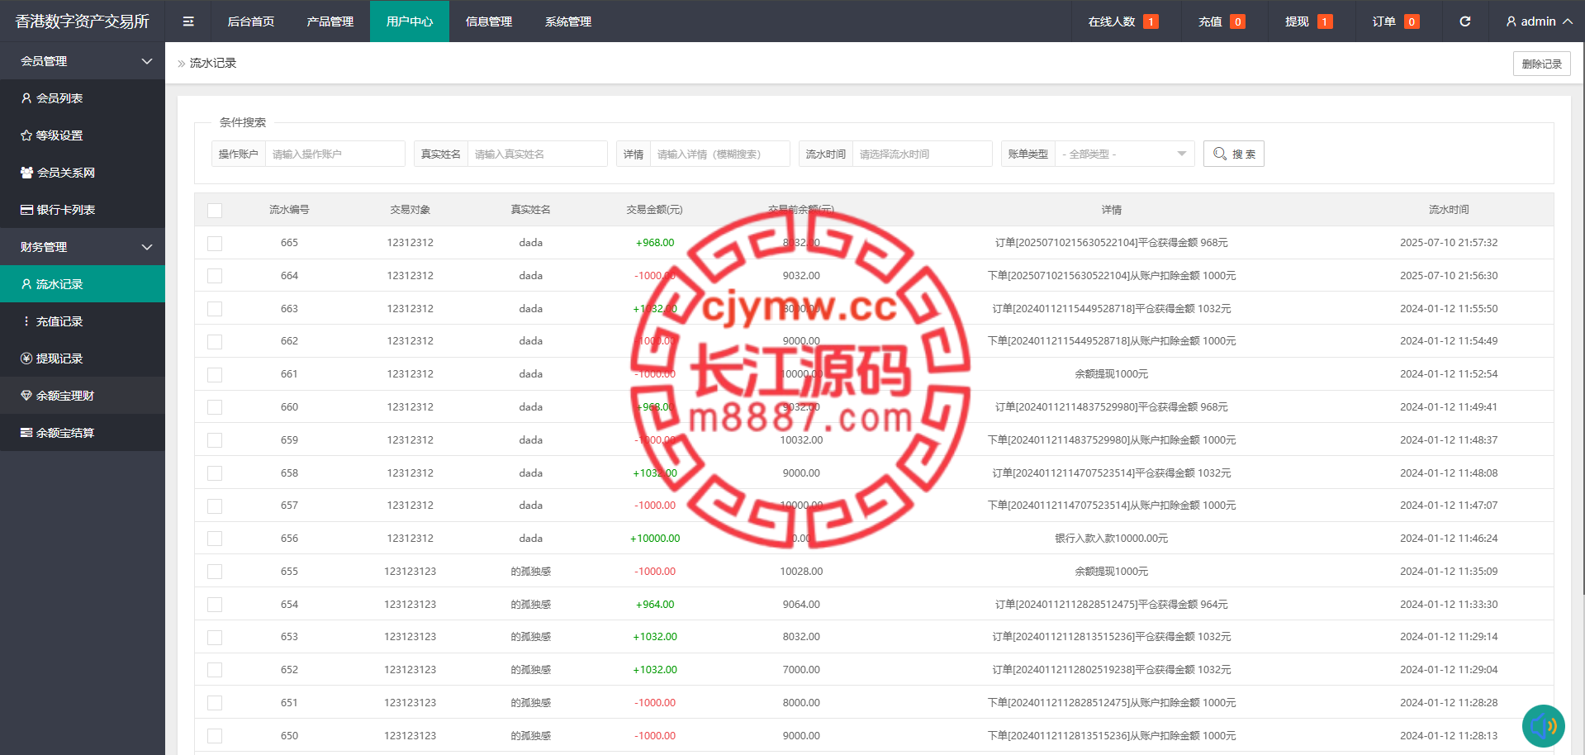Click the admin user icon
Screen dimensions: 1585x755
1511,21
